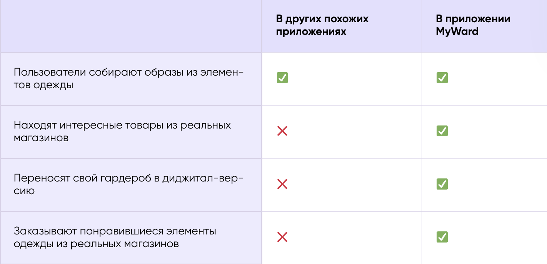This screenshot has width=547, height=264.
Task: Click the word "гардероб" in the third row
Action: pos(132,178)
